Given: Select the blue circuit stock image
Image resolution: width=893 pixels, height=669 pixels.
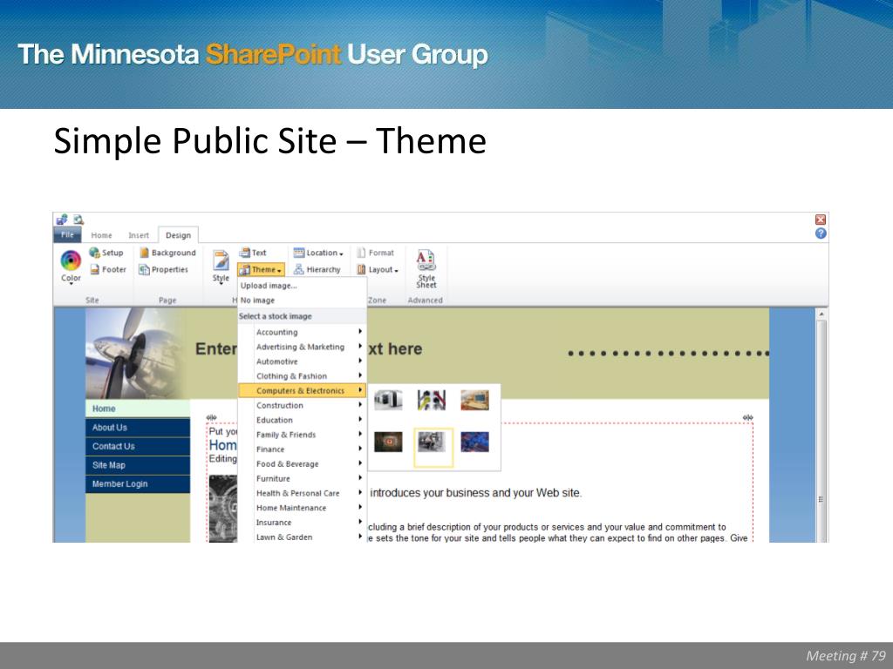Looking at the screenshot, I should pos(475,442).
